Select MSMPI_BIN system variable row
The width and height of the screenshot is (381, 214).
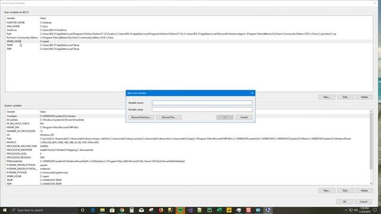point(188,127)
